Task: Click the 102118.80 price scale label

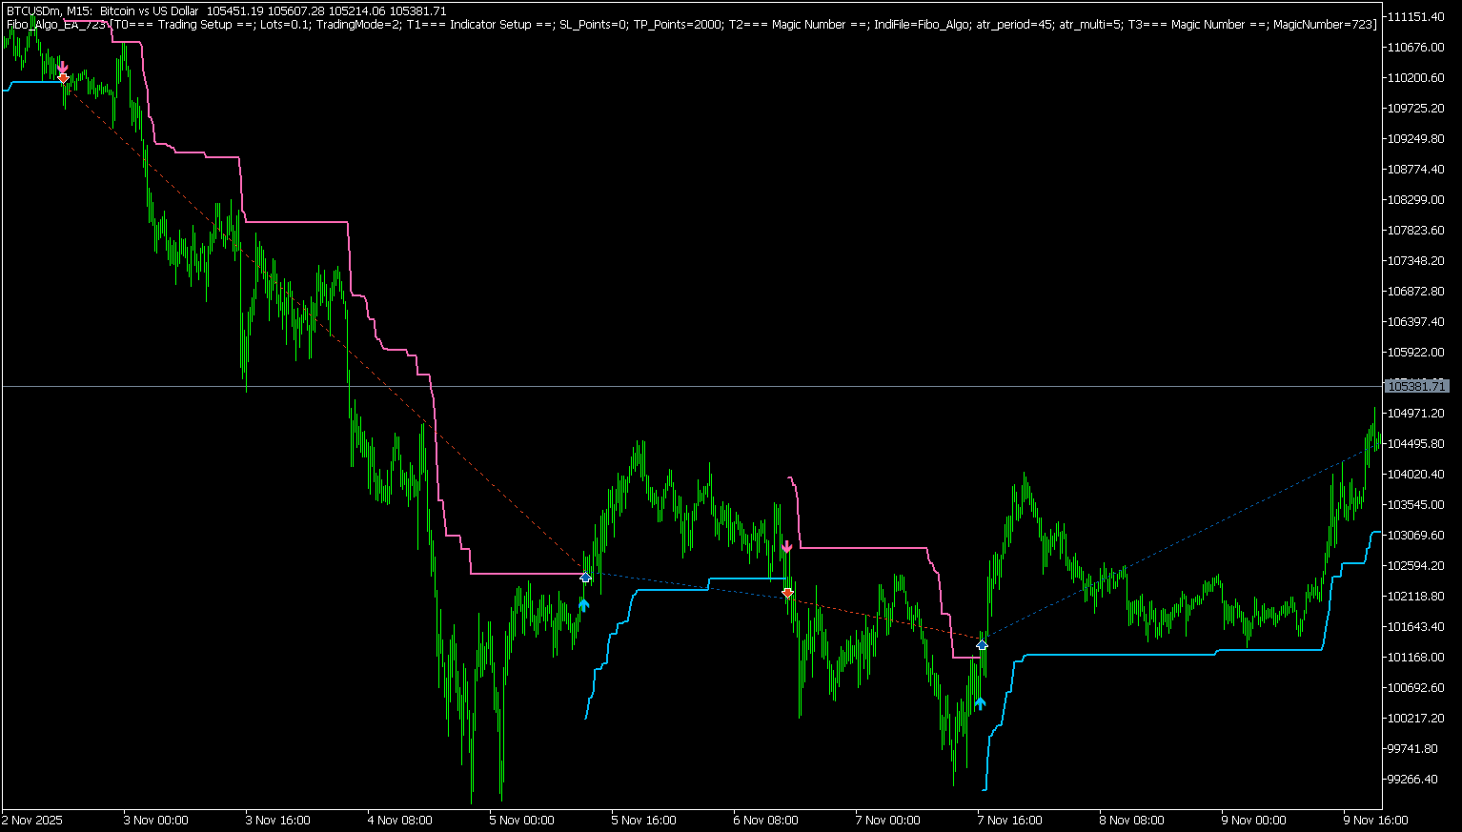Action: tap(1416, 596)
